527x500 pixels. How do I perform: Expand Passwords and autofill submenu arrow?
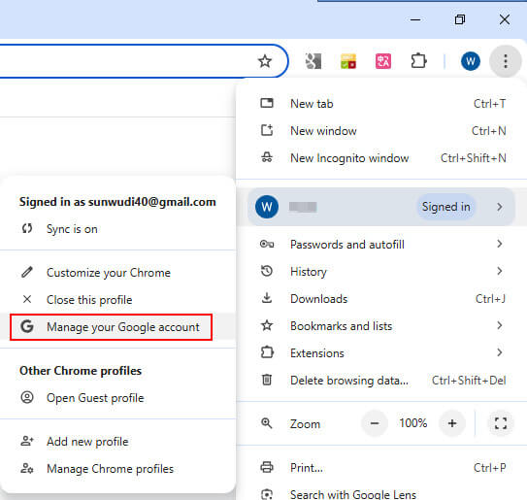[500, 244]
